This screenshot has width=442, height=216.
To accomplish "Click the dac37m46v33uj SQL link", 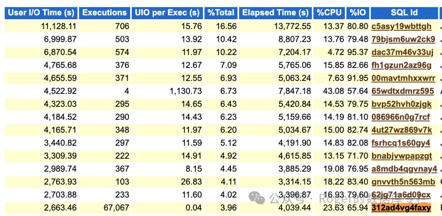I will coord(402,52).
